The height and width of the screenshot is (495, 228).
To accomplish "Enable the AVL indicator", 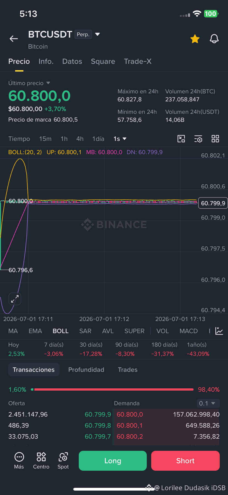I will tap(108, 331).
